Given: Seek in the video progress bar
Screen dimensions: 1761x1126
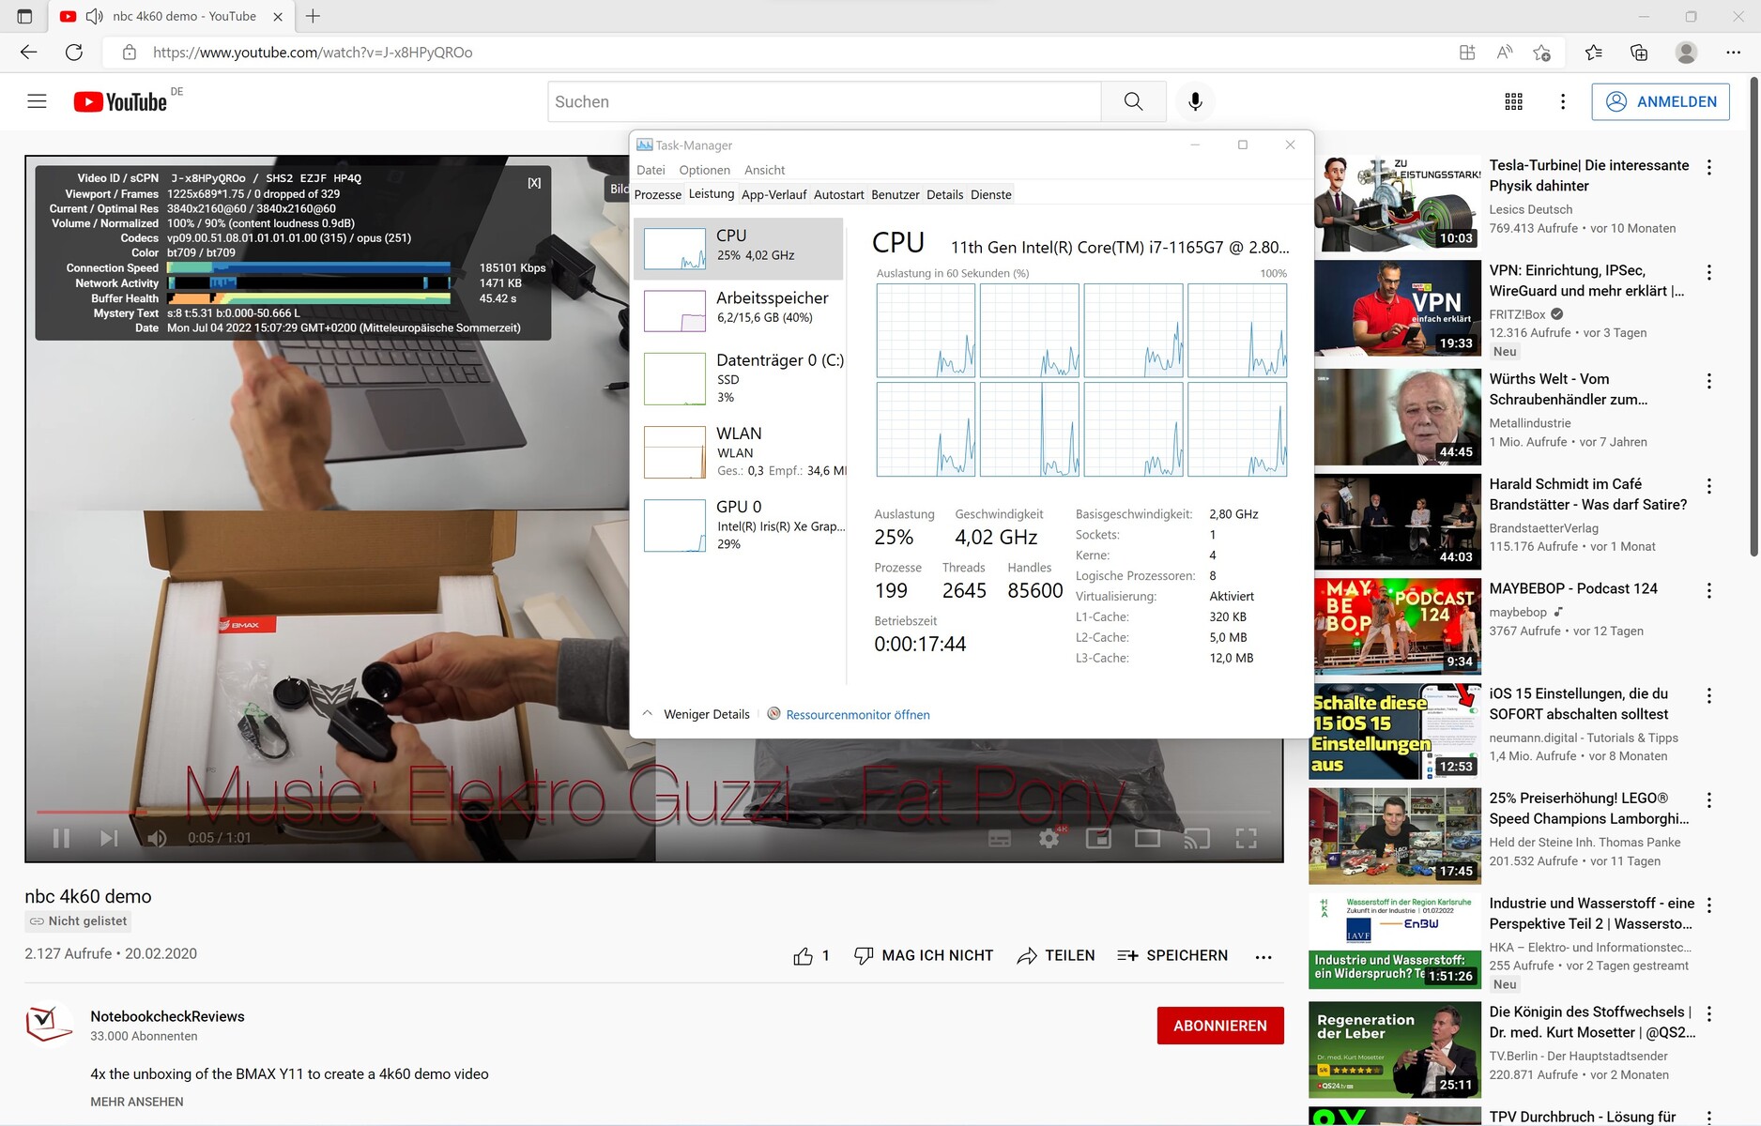Looking at the screenshot, I should point(652,811).
